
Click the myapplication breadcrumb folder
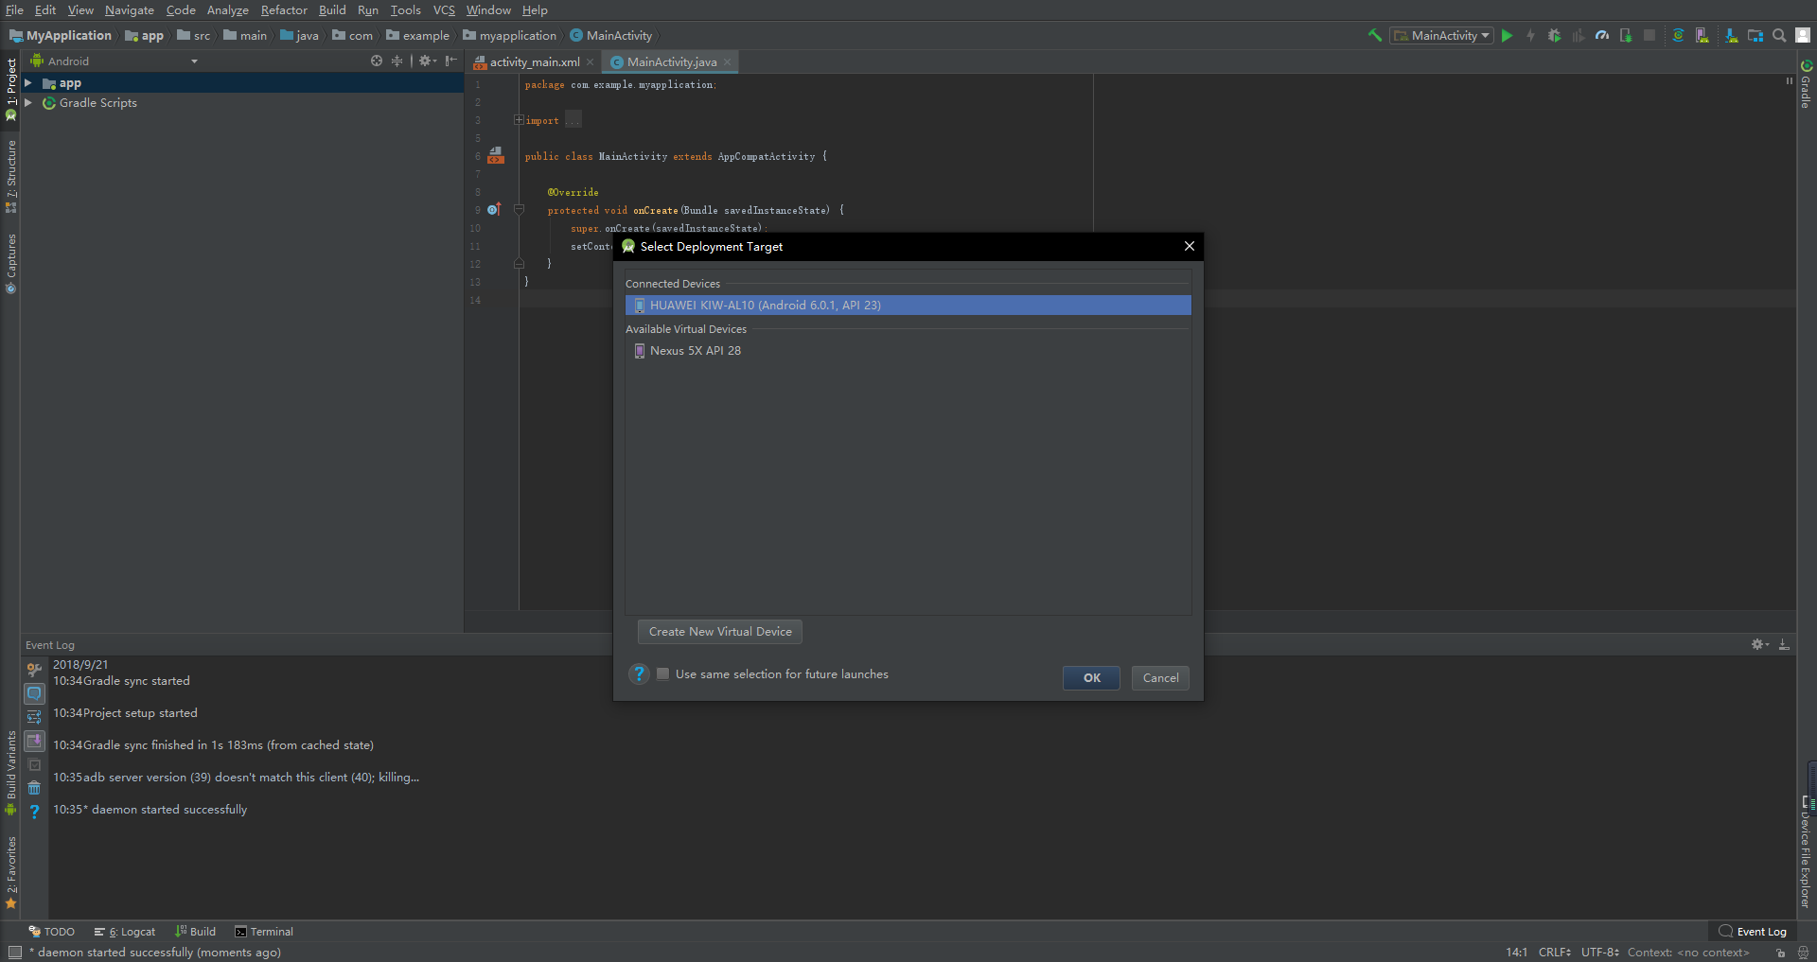coord(510,35)
